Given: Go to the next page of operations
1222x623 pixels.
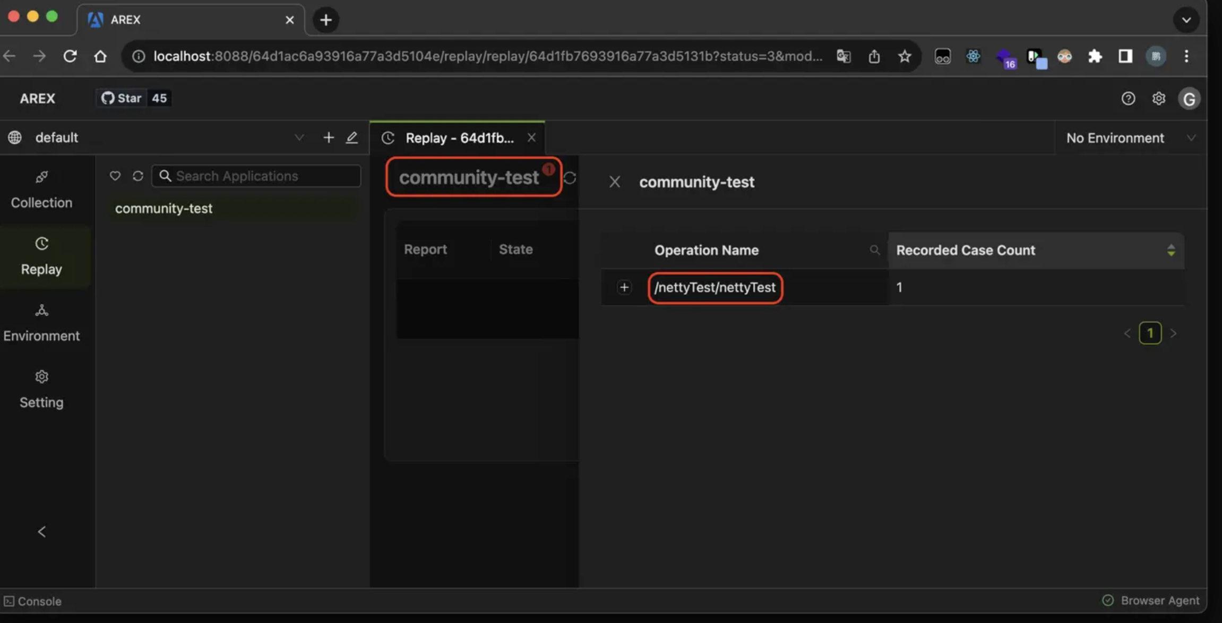Looking at the screenshot, I should (1174, 333).
